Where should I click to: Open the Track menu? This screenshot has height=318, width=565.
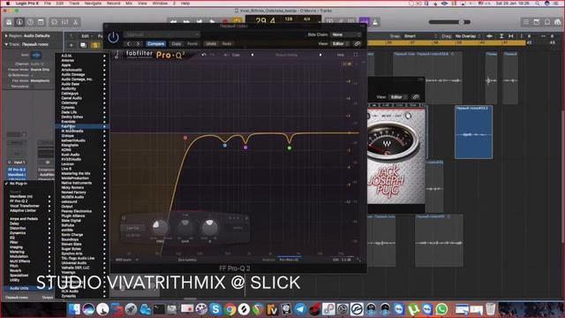(x=74, y=4)
